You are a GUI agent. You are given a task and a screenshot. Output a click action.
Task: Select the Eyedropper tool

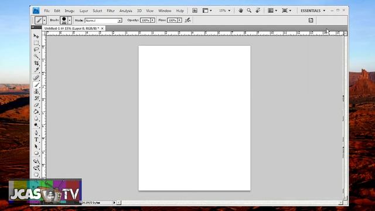click(x=36, y=70)
